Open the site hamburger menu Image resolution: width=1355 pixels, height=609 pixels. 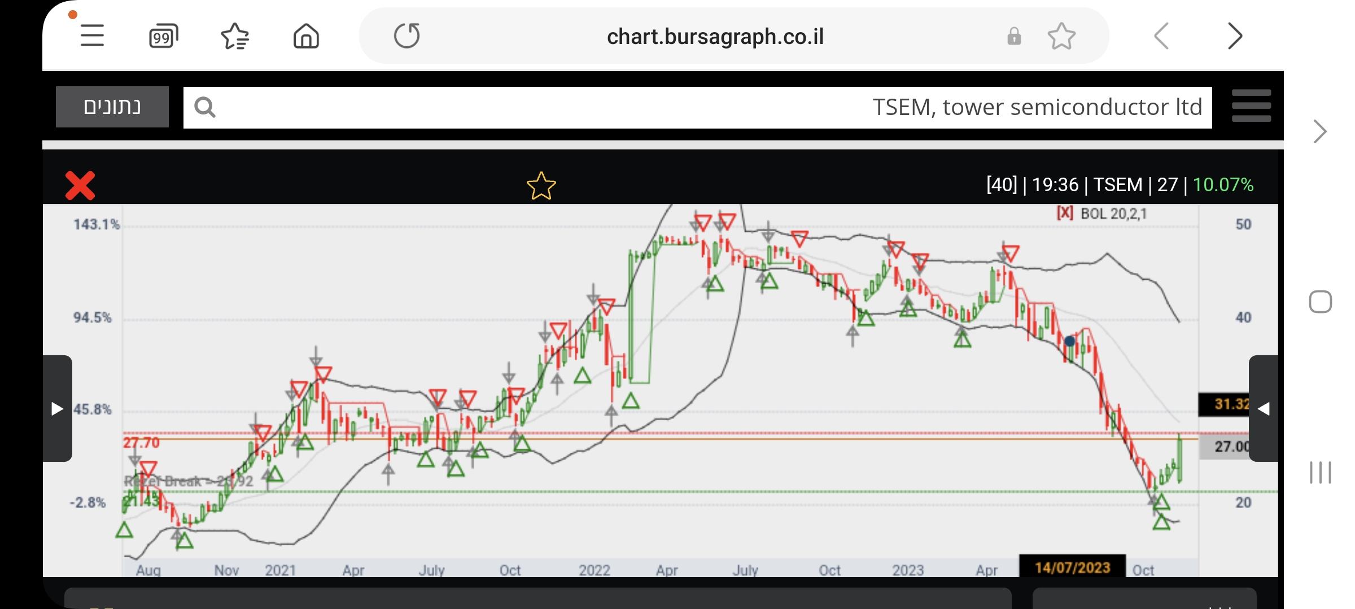tap(1251, 106)
